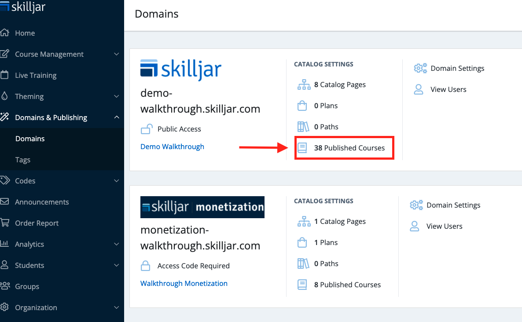The image size is (522, 322).
Task: Collapse the Domains & Publishing section chevron
Action: pos(117,117)
